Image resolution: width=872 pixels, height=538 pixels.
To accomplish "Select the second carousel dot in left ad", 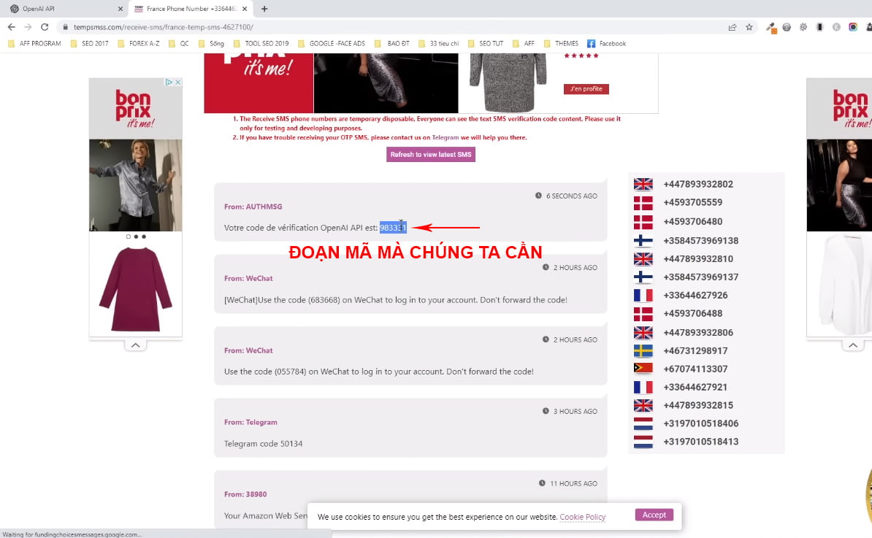I will coord(136,237).
